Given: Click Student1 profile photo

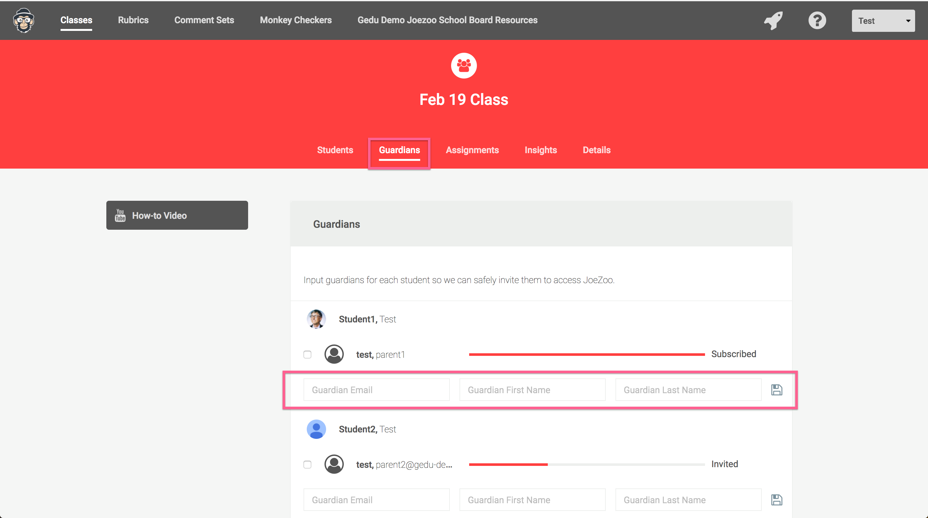Looking at the screenshot, I should [316, 319].
